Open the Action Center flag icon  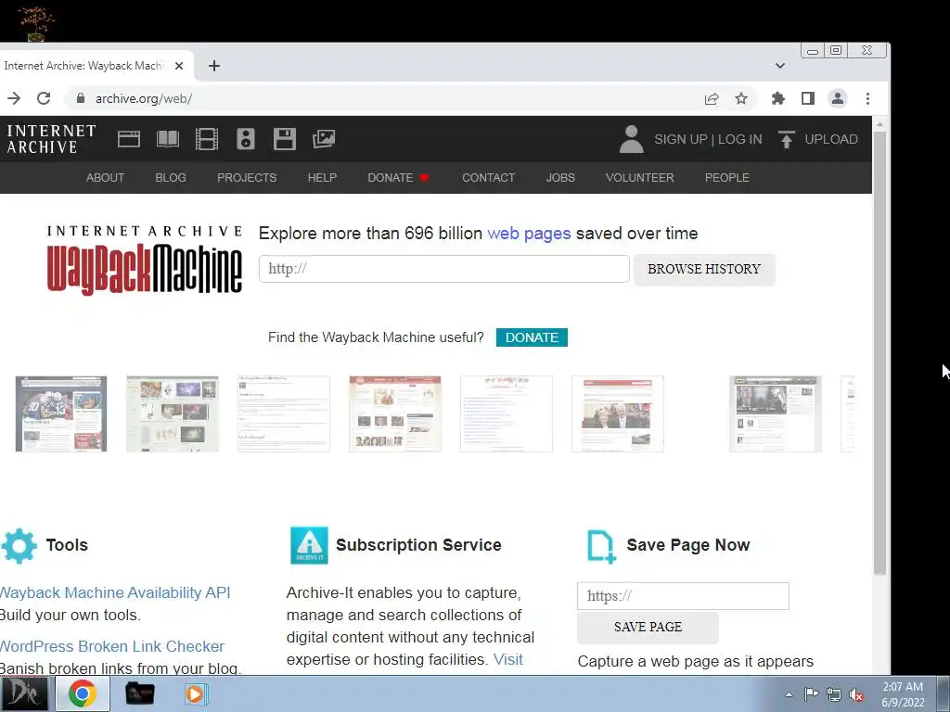(811, 694)
